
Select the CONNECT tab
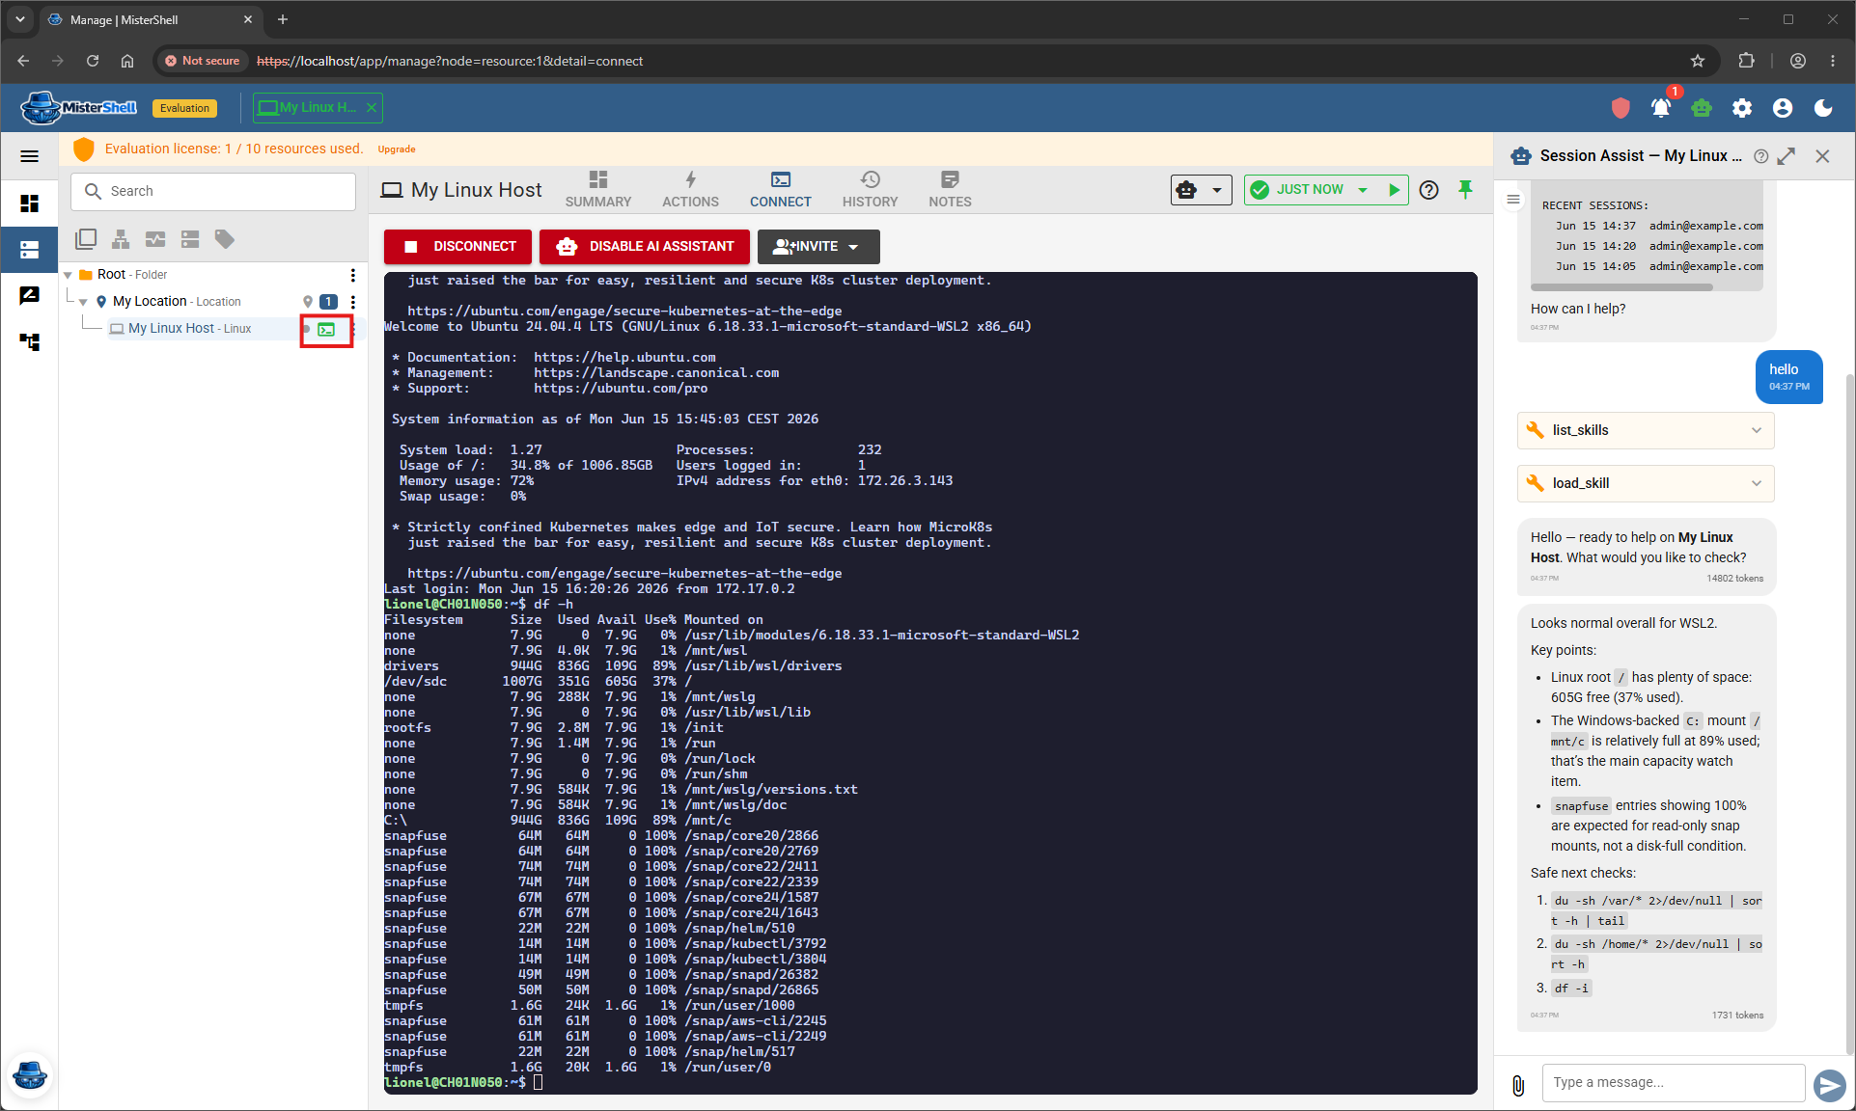(x=780, y=189)
